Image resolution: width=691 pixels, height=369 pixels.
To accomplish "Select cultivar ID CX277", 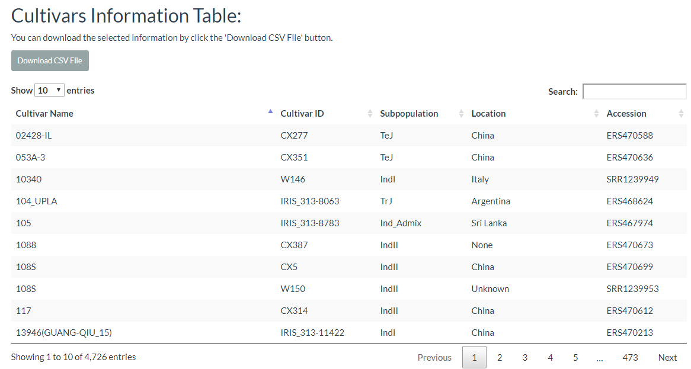I will click(294, 136).
